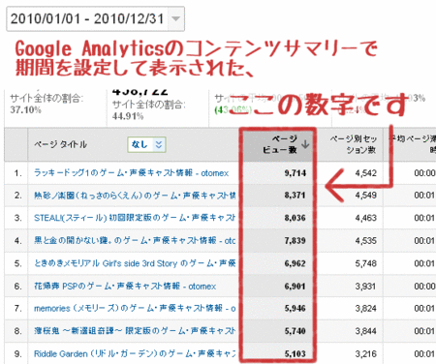436x364 pixels.
Task: Click the ページ タイトル column header
Action: pos(60,144)
